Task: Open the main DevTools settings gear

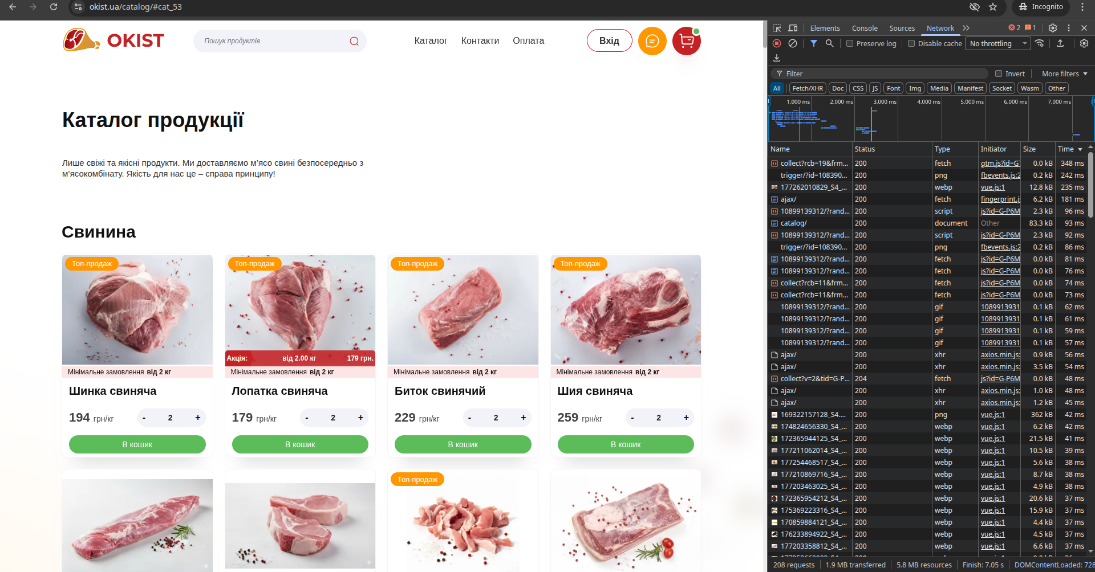Action: click(x=1053, y=28)
